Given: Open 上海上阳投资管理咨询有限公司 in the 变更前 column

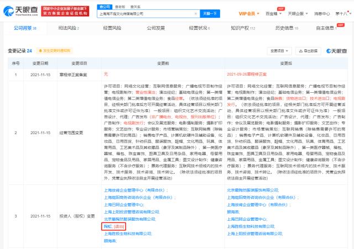Looking at the screenshot, I should click(132, 212).
